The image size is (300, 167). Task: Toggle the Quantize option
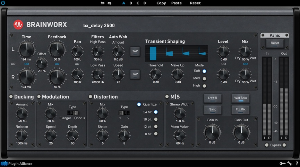139,104
